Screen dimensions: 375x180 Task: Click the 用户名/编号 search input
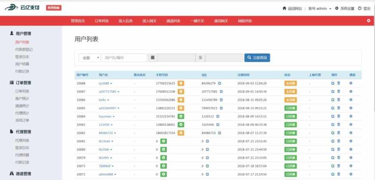124,58
